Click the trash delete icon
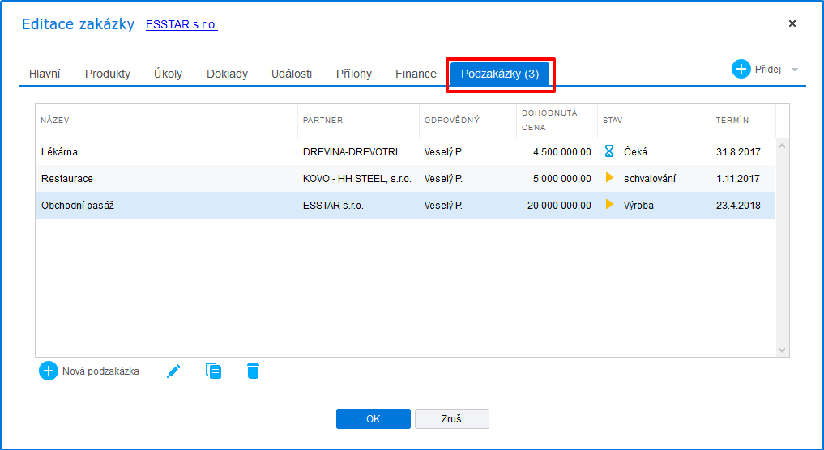Image resolution: width=824 pixels, height=450 pixels. pyautogui.click(x=253, y=371)
